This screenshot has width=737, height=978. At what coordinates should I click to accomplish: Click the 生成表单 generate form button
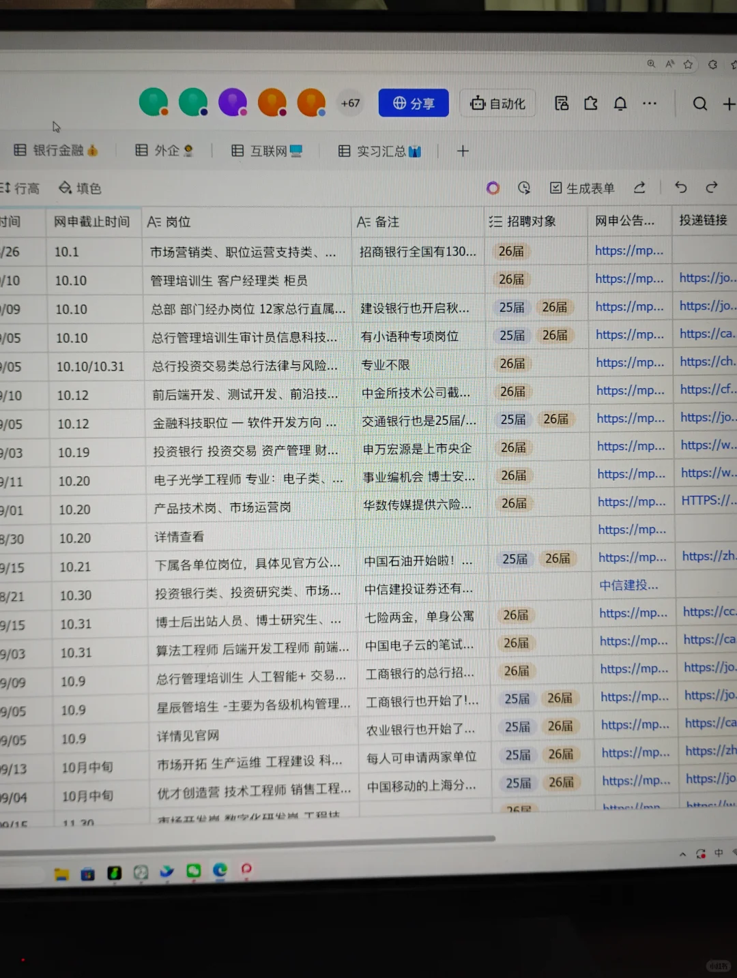(x=582, y=188)
